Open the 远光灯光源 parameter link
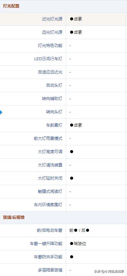 click(x=52, y=32)
